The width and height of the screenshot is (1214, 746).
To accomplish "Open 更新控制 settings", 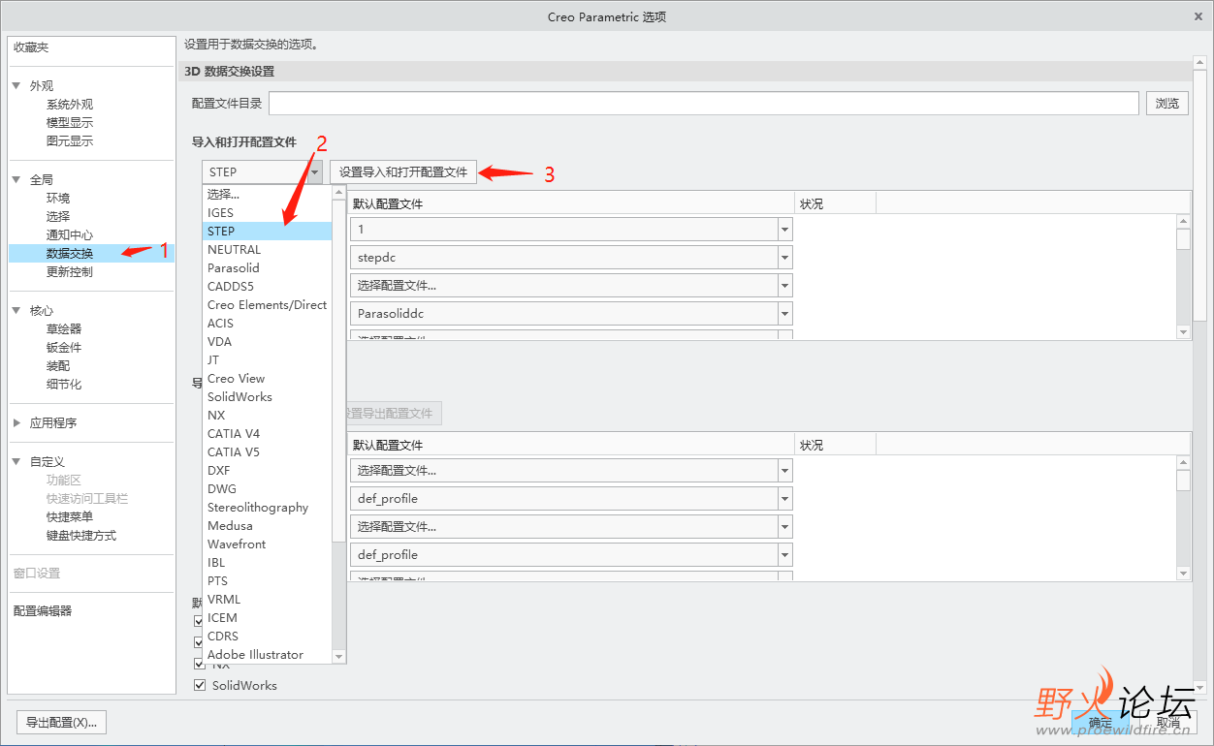I will 70,272.
